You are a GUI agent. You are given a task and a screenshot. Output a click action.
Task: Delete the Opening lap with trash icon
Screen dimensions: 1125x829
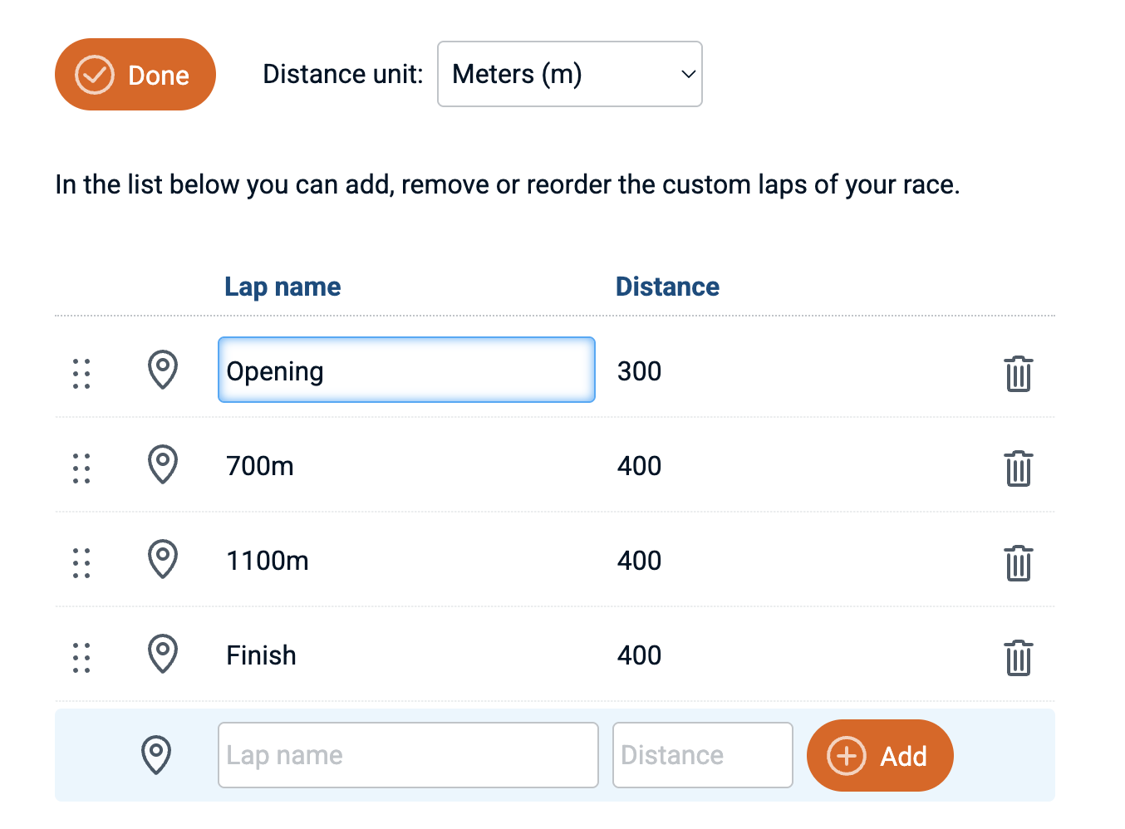click(x=1018, y=374)
